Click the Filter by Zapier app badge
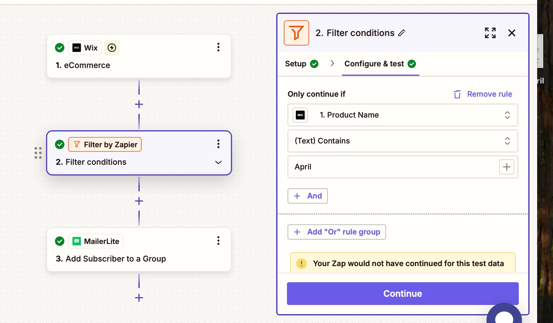 click(105, 144)
